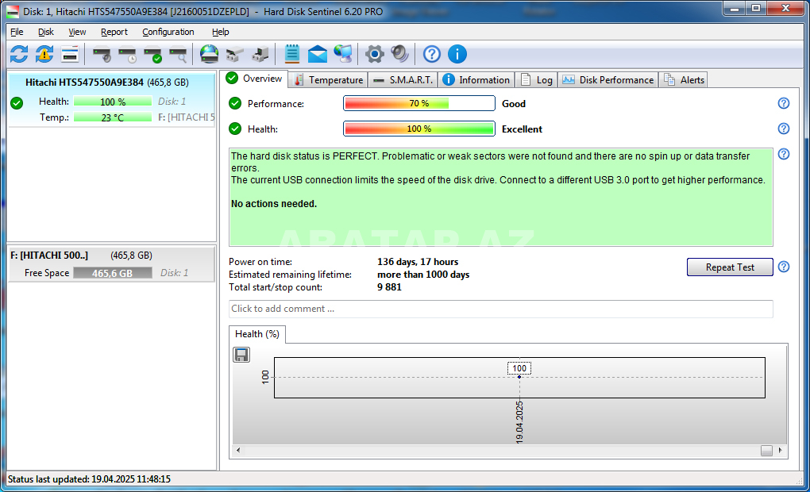
Task: Switch to the Information tab
Action: click(476, 80)
